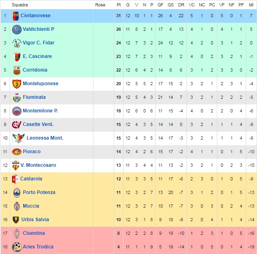This screenshot has height=254, width=257.
Task: Click the Squadra column header
Action: (x=20, y=5)
